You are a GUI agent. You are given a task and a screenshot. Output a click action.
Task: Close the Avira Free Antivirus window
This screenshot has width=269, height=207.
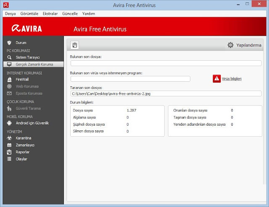(x=259, y=4)
